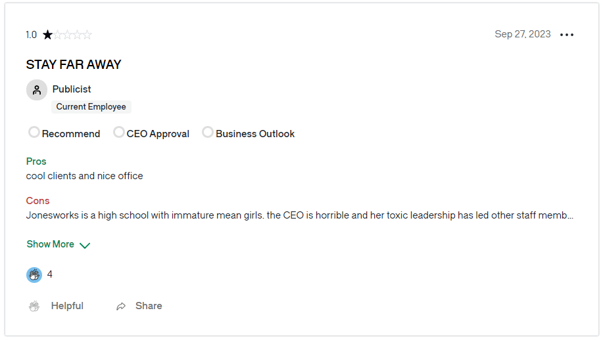Select the Business Outlook circle indicator
Screen dimensions: 603x340
[208, 132]
